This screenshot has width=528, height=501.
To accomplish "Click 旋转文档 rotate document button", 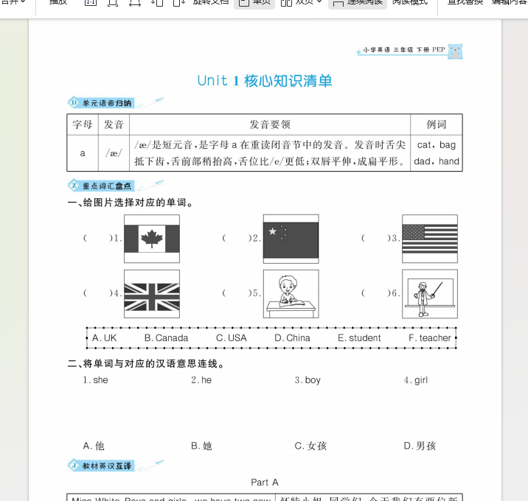I will (x=211, y=3).
